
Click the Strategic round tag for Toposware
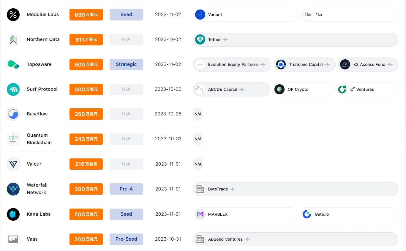(126, 64)
